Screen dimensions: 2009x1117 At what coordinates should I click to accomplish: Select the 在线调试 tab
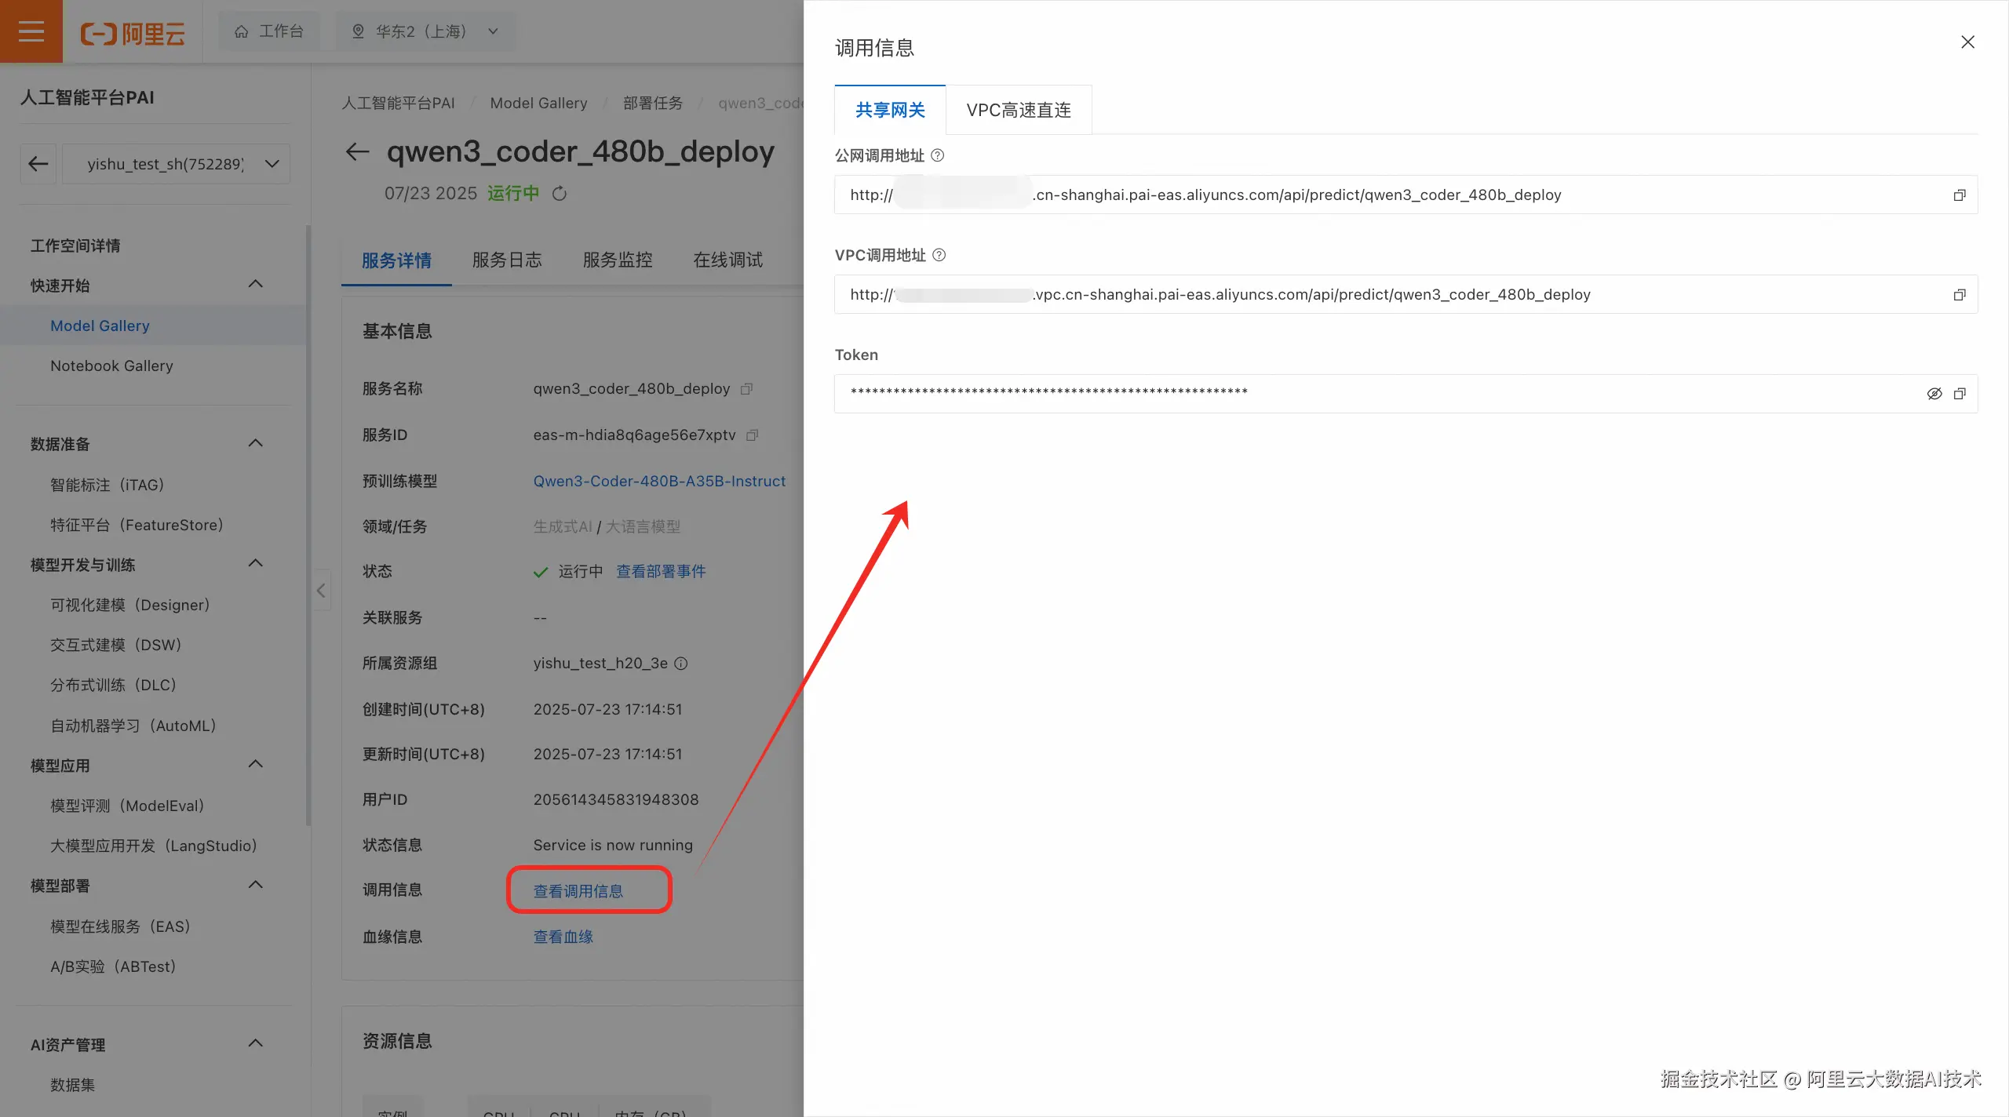pos(728,260)
